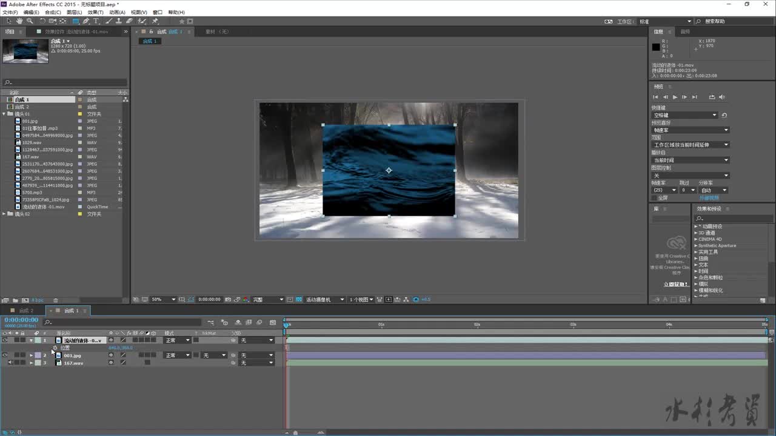Toggle motion blur enable switch in timeline

click(259, 322)
